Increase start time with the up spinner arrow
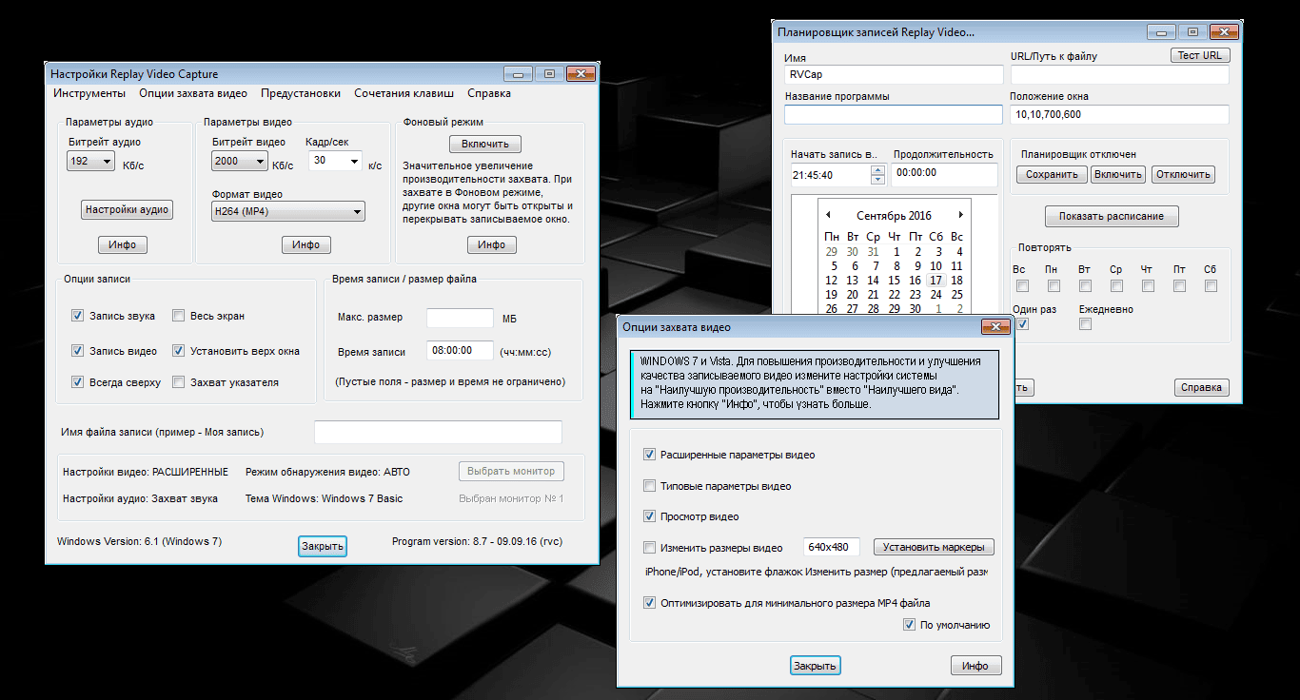The width and height of the screenshot is (1300, 700). coord(877,170)
